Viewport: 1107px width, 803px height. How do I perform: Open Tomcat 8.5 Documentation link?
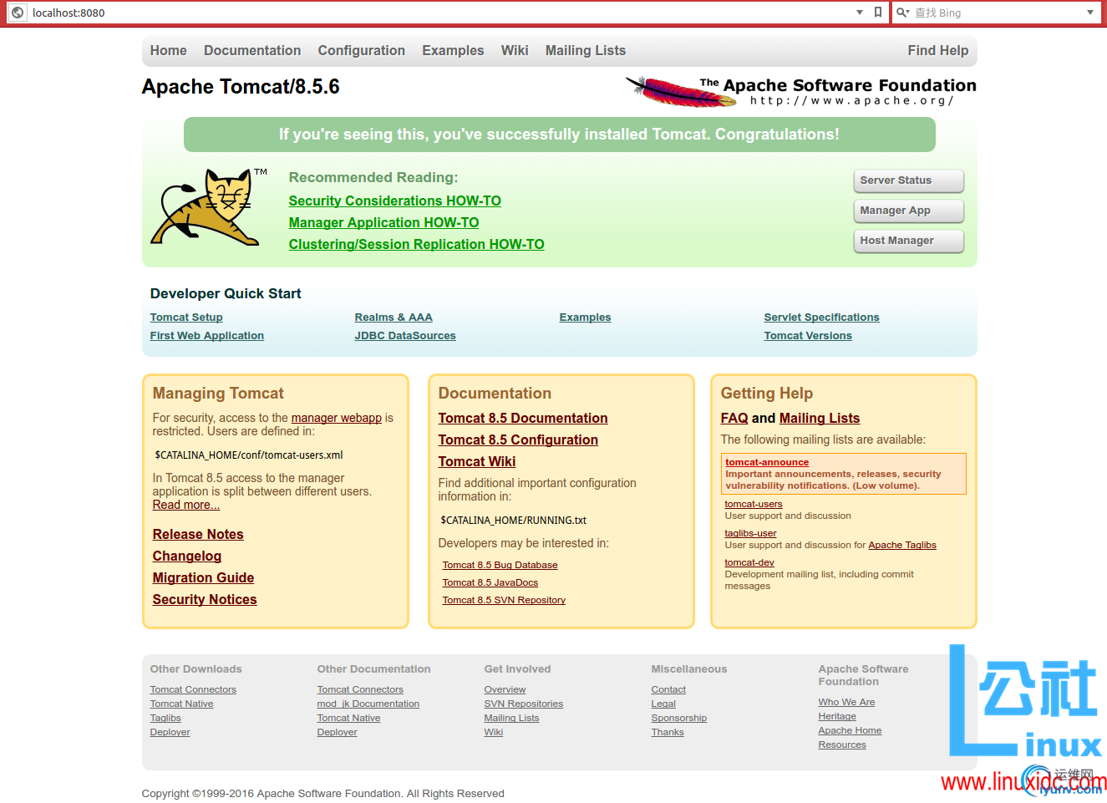pyautogui.click(x=523, y=418)
